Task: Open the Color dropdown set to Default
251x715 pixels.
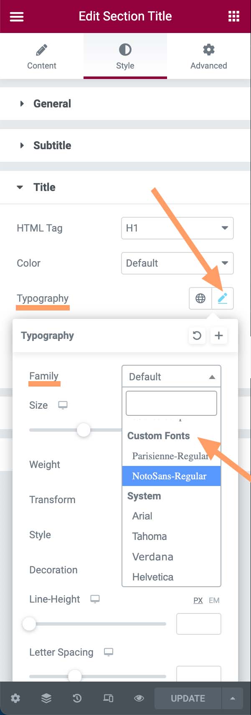Action: [177, 263]
